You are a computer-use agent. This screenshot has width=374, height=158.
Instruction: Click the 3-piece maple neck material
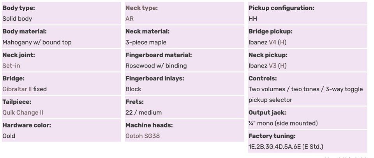pos(146,42)
